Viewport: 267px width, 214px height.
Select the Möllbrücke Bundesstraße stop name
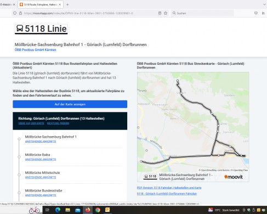(43, 190)
